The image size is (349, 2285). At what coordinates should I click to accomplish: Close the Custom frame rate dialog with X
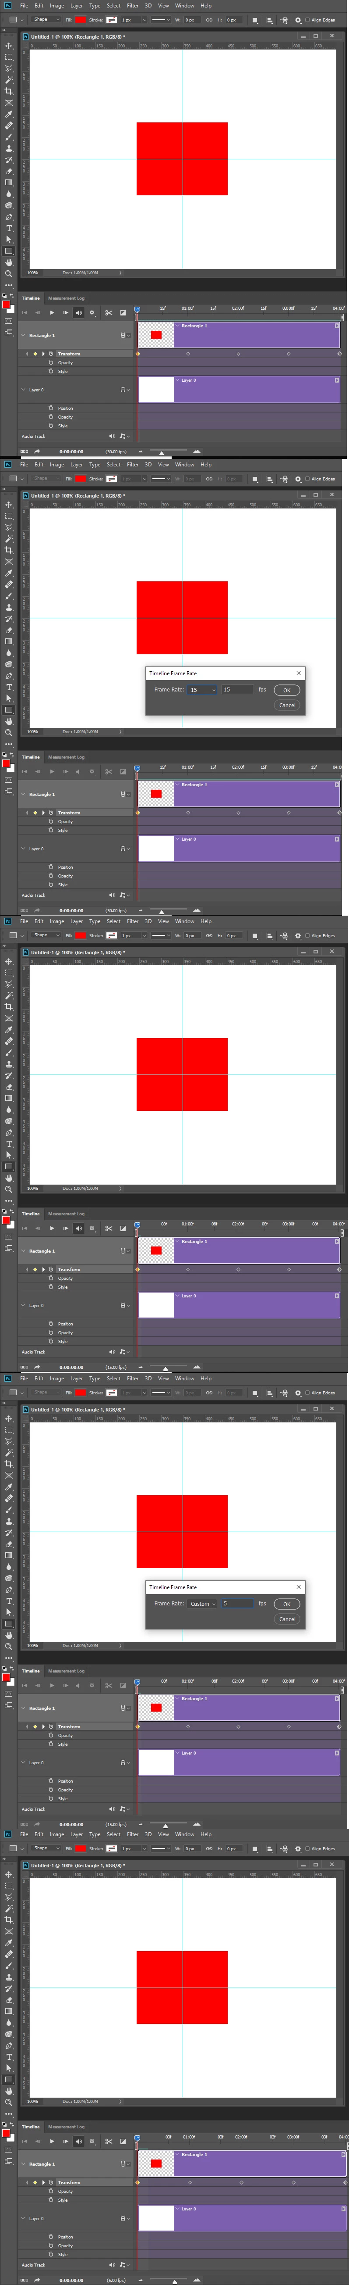(x=299, y=1586)
